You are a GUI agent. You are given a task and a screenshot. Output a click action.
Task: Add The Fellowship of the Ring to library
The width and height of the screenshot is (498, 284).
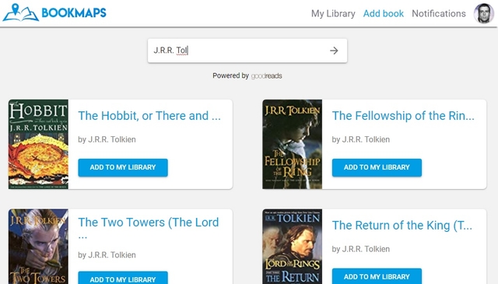[x=377, y=167]
